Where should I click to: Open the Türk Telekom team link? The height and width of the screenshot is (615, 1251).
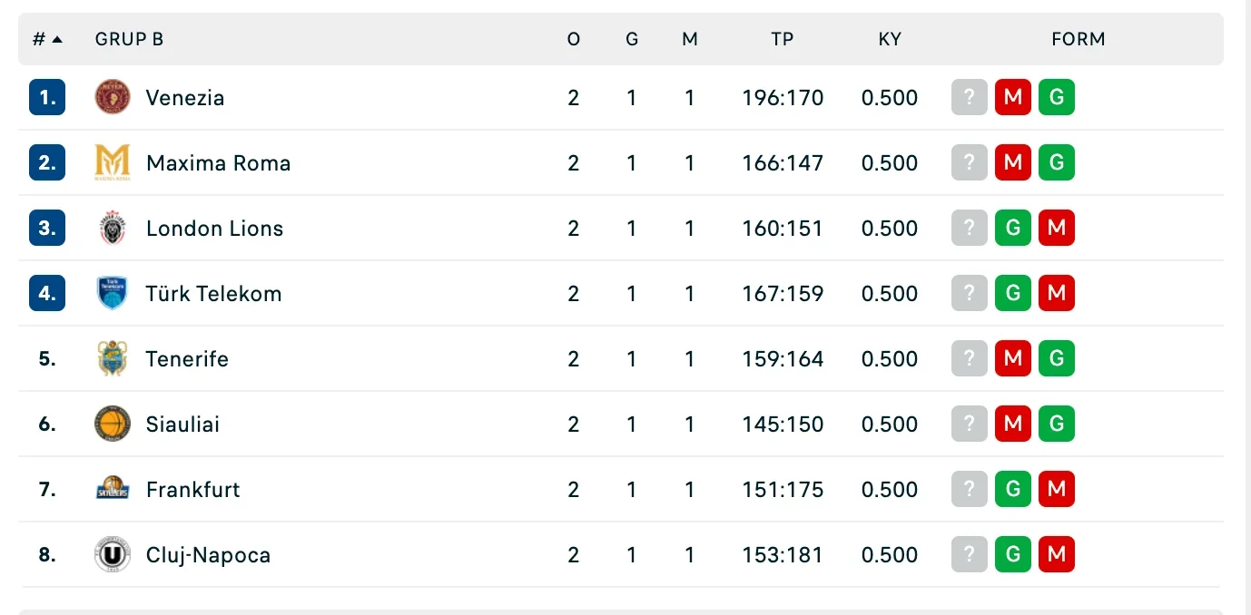(214, 294)
